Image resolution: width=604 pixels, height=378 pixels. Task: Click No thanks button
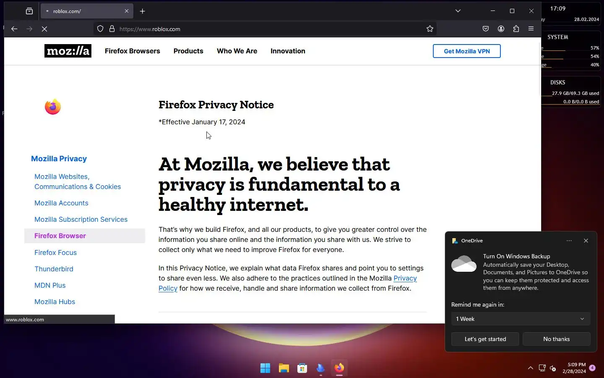tap(557, 339)
